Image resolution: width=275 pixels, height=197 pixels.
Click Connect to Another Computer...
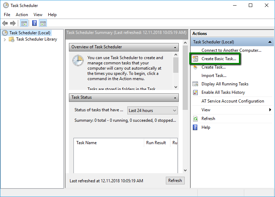231,50
